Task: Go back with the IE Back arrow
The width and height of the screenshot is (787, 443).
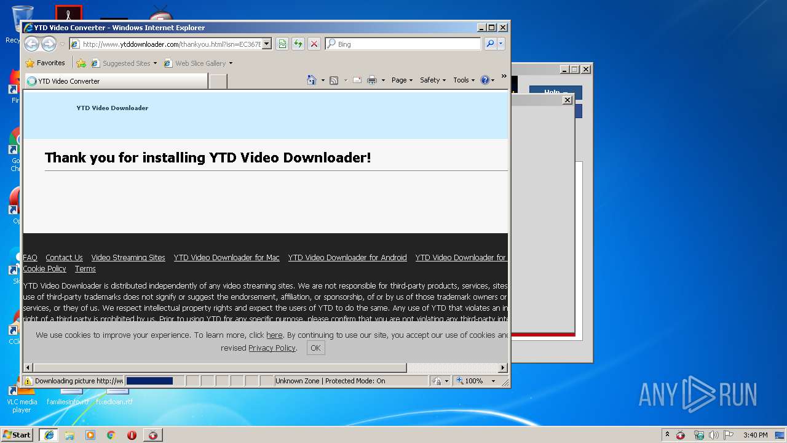Action: pyautogui.click(x=32, y=44)
